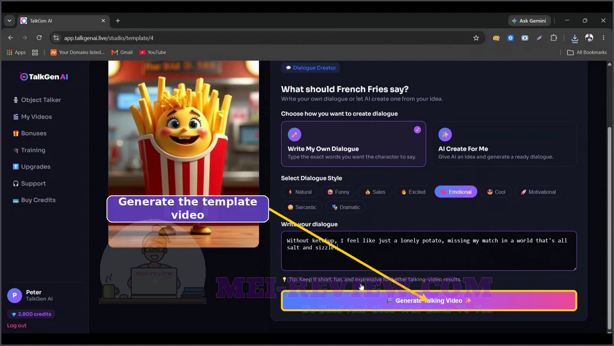Viewport: 614px width, 346px height.
Task: Open the Apps bookmark
Action: coord(16,53)
